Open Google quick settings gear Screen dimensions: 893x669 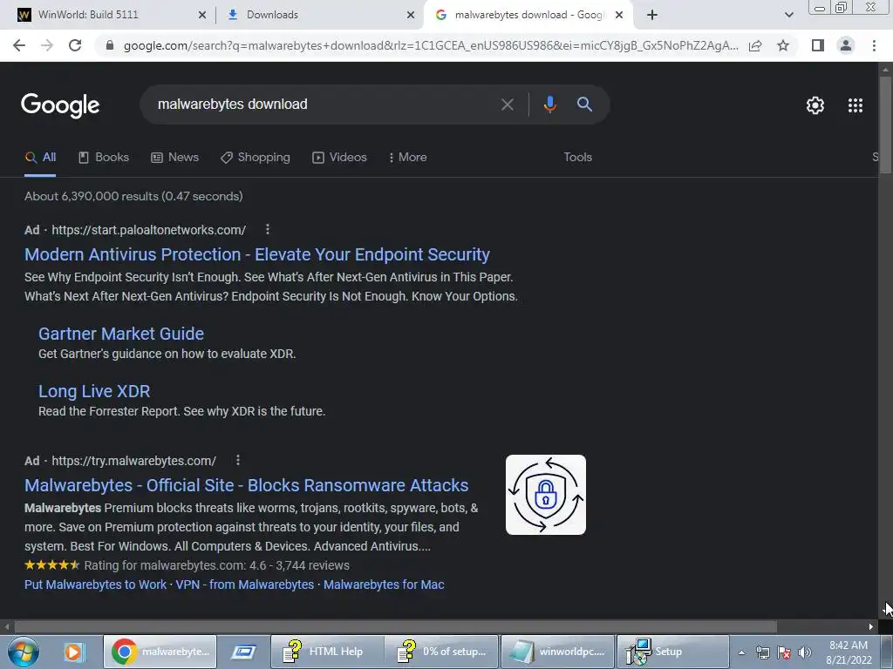(x=815, y=105)
